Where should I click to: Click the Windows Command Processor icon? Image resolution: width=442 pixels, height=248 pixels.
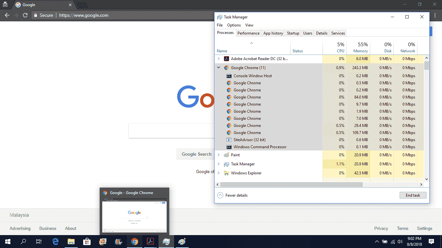click(x=229, y=147)
